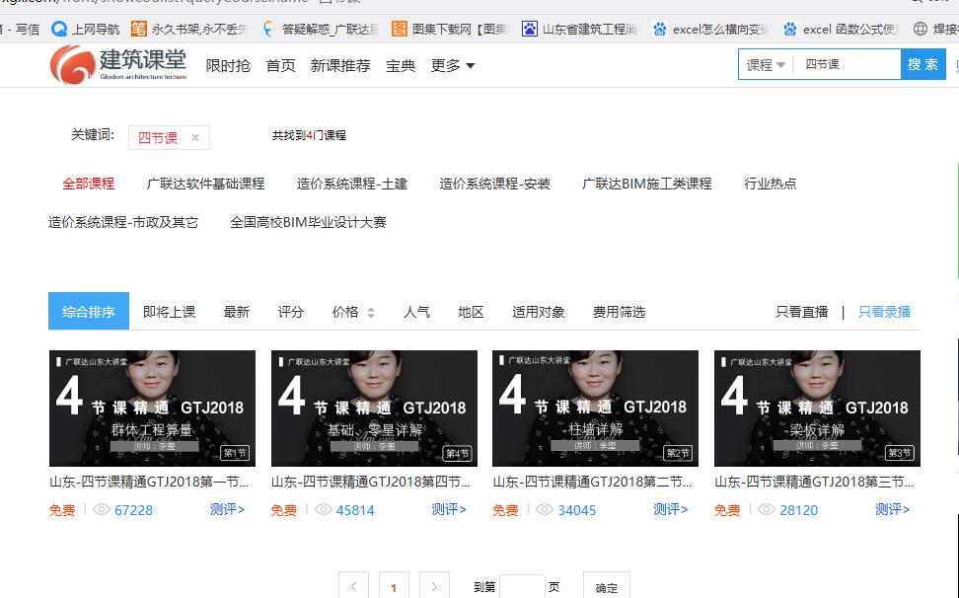
Task: Open the 答疑解惑_广联达 bookmark
Action: coord(321,29)
